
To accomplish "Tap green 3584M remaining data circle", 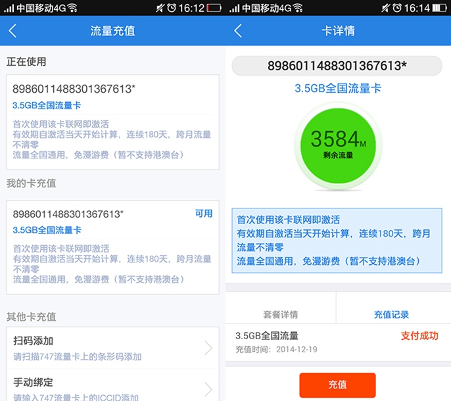I will click(337, 141).
